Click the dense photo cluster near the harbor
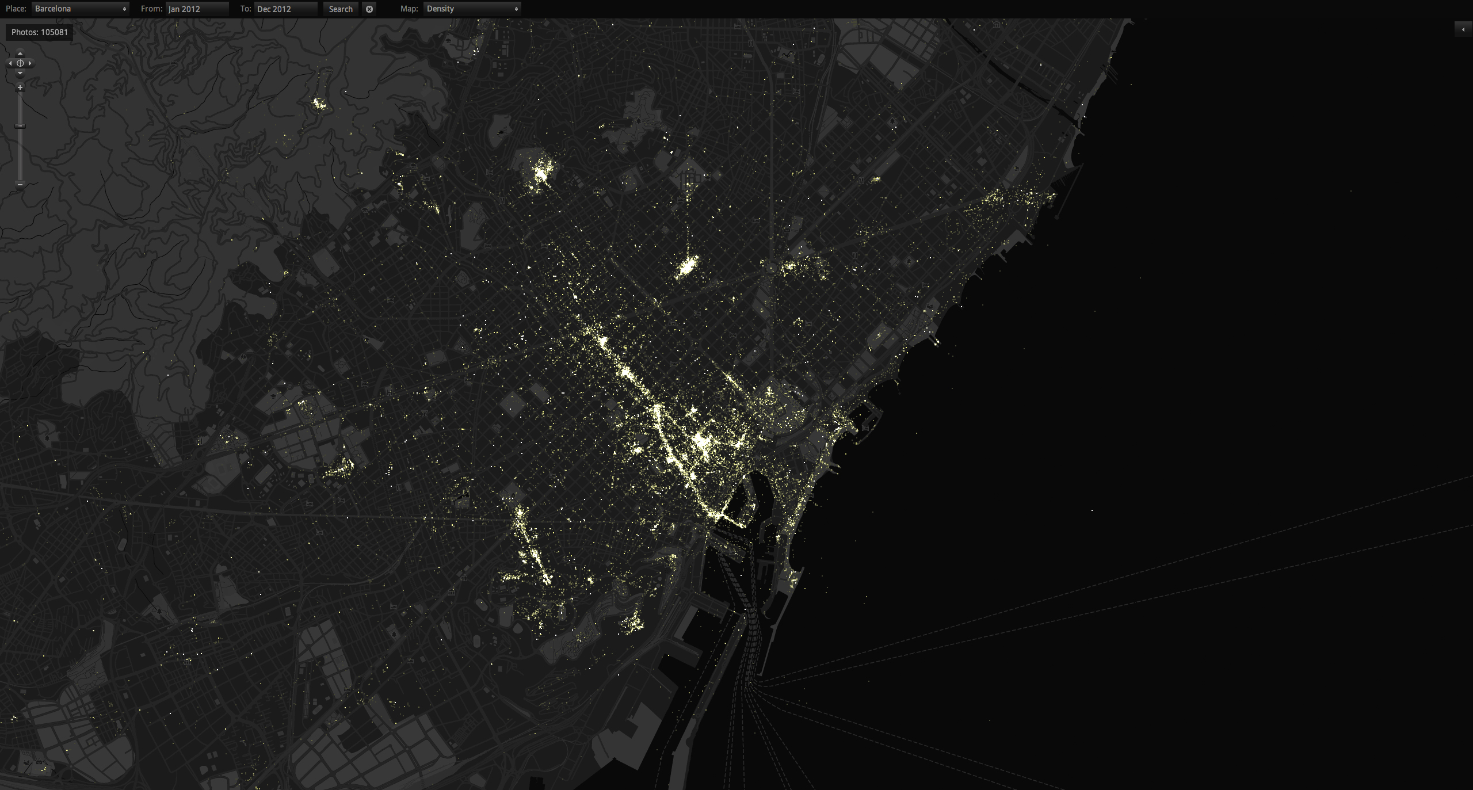 (700, 441)
